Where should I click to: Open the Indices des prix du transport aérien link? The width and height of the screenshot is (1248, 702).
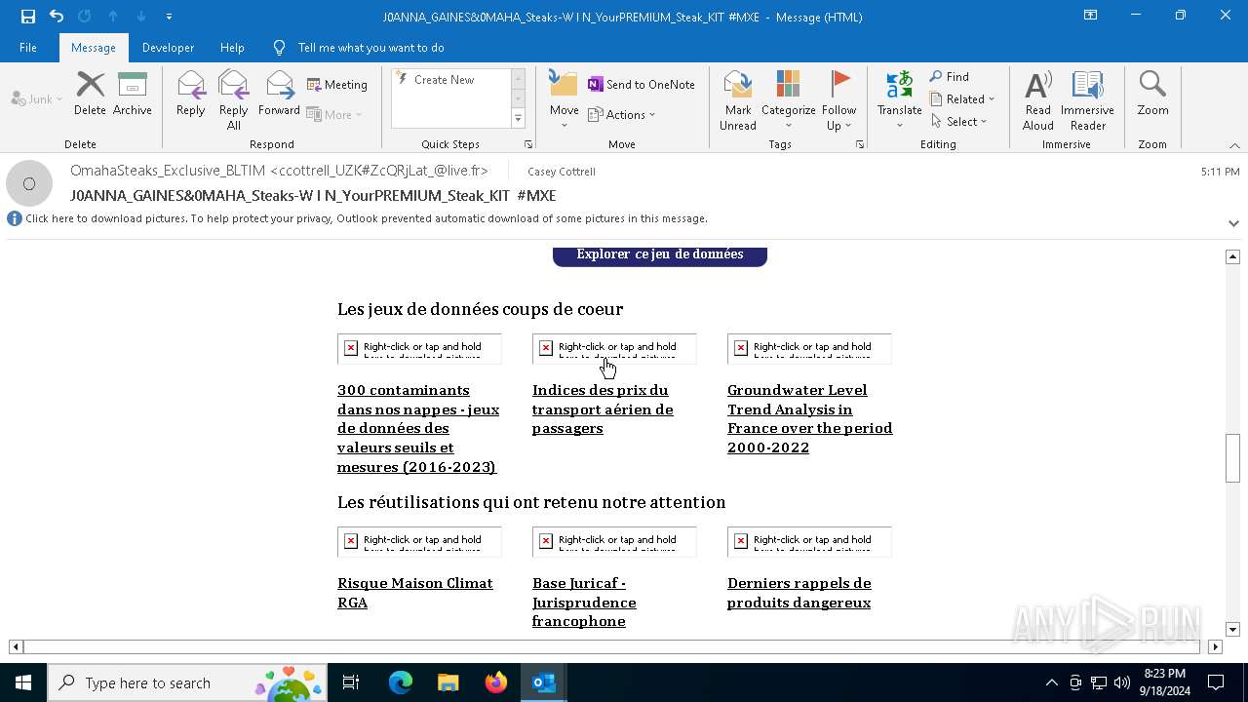click(x=603, y=409)
